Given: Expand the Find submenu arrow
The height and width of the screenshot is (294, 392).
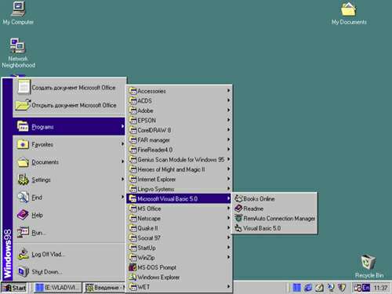Looking at the screenshot, I should pos(122,197).
